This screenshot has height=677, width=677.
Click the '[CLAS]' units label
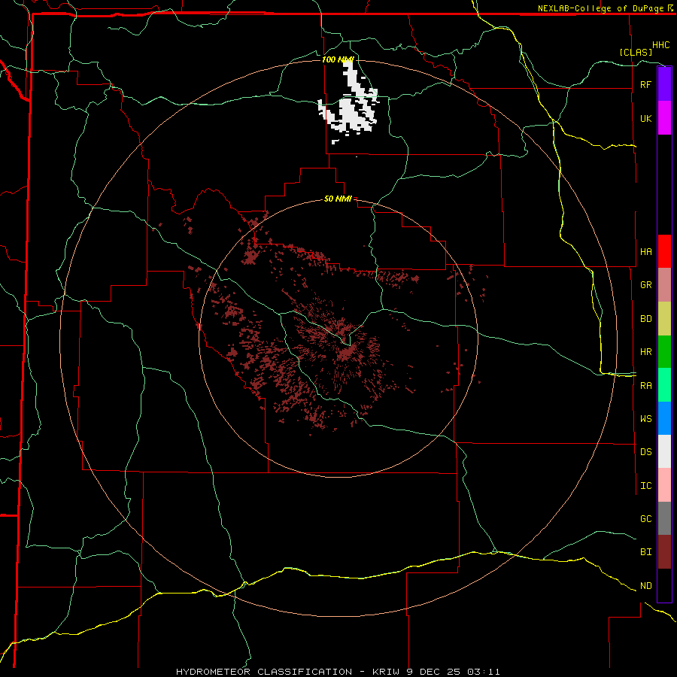click(x=636, y=52)
